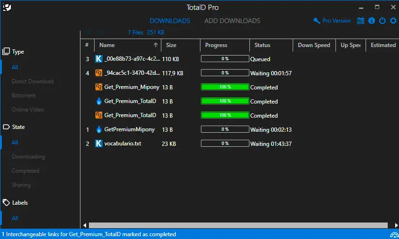Click the 100% progress bar of Get_Premium_Mipony
The width and height of the screenshot is (399, 239).
(x=225, y=87)
